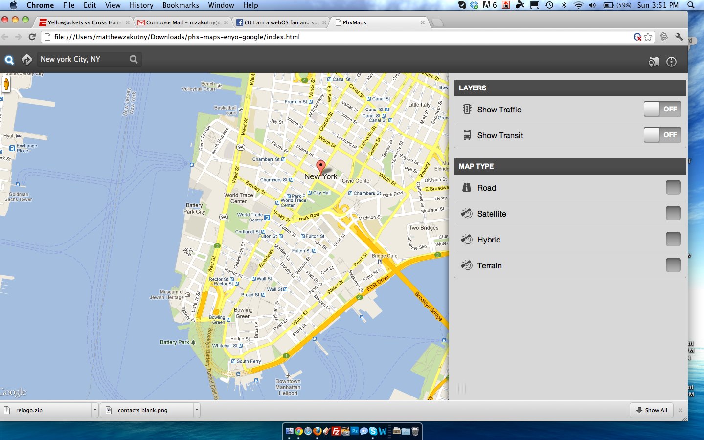Switch to the Compose Mail tab
Screen dimensions: 704x440
click(x=181, y=22)
